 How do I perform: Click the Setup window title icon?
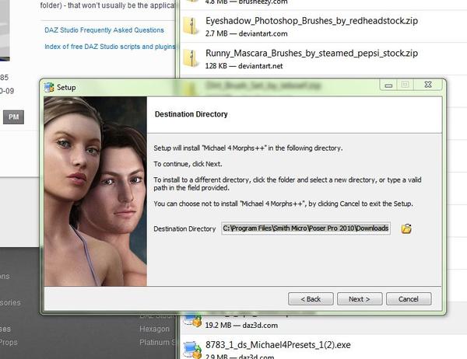point(49,87)
